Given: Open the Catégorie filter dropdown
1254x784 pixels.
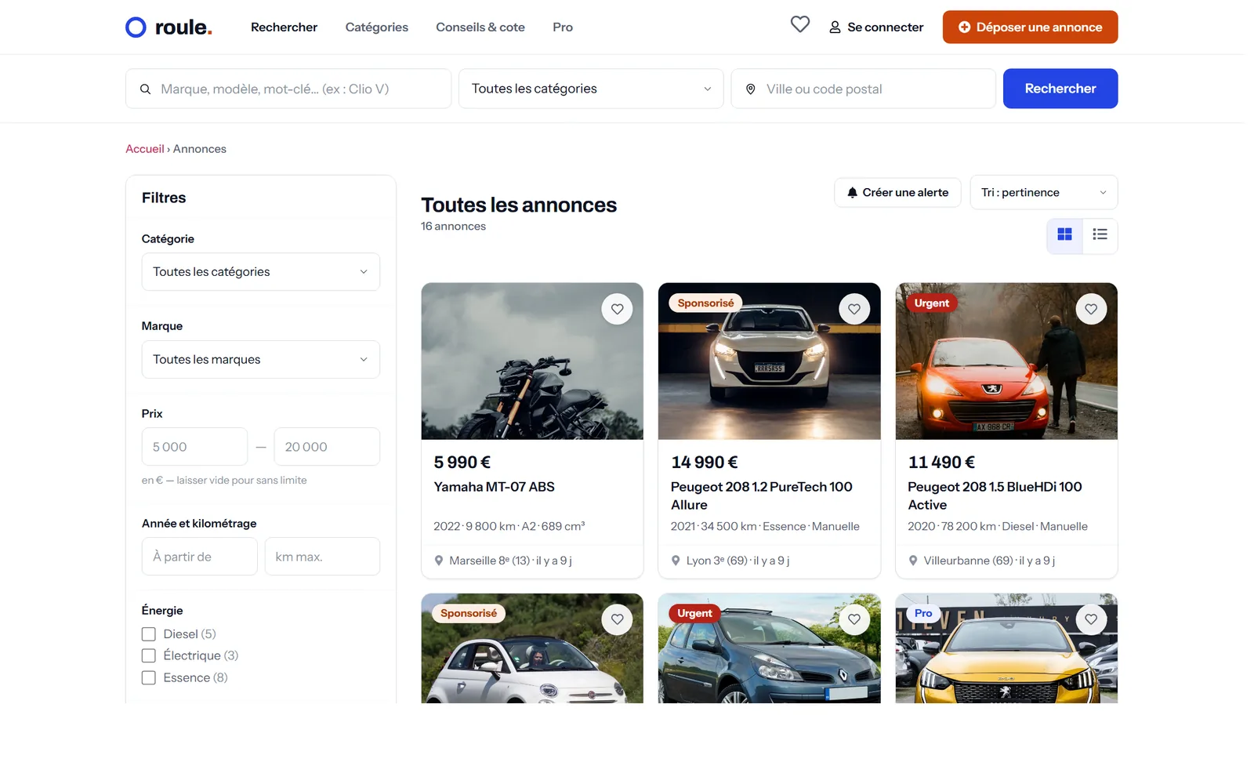Looking at the screenshot, I should (x=261, y=272).
